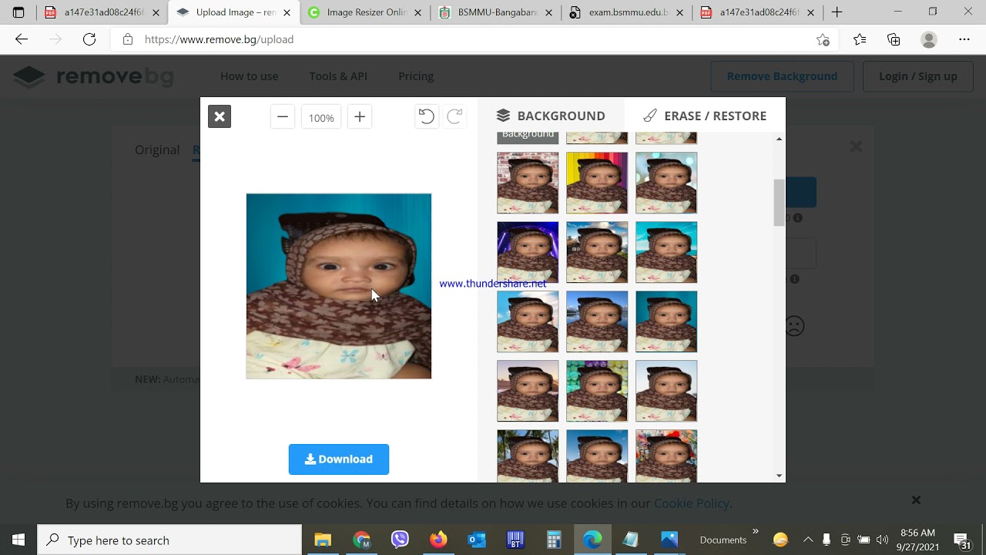
Task: Select the sunset beach background thumbnail
Action: 528,391
